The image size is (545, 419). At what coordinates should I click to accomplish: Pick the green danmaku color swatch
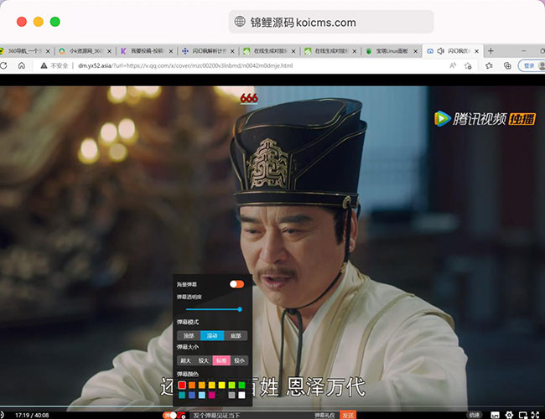(241, 385)
